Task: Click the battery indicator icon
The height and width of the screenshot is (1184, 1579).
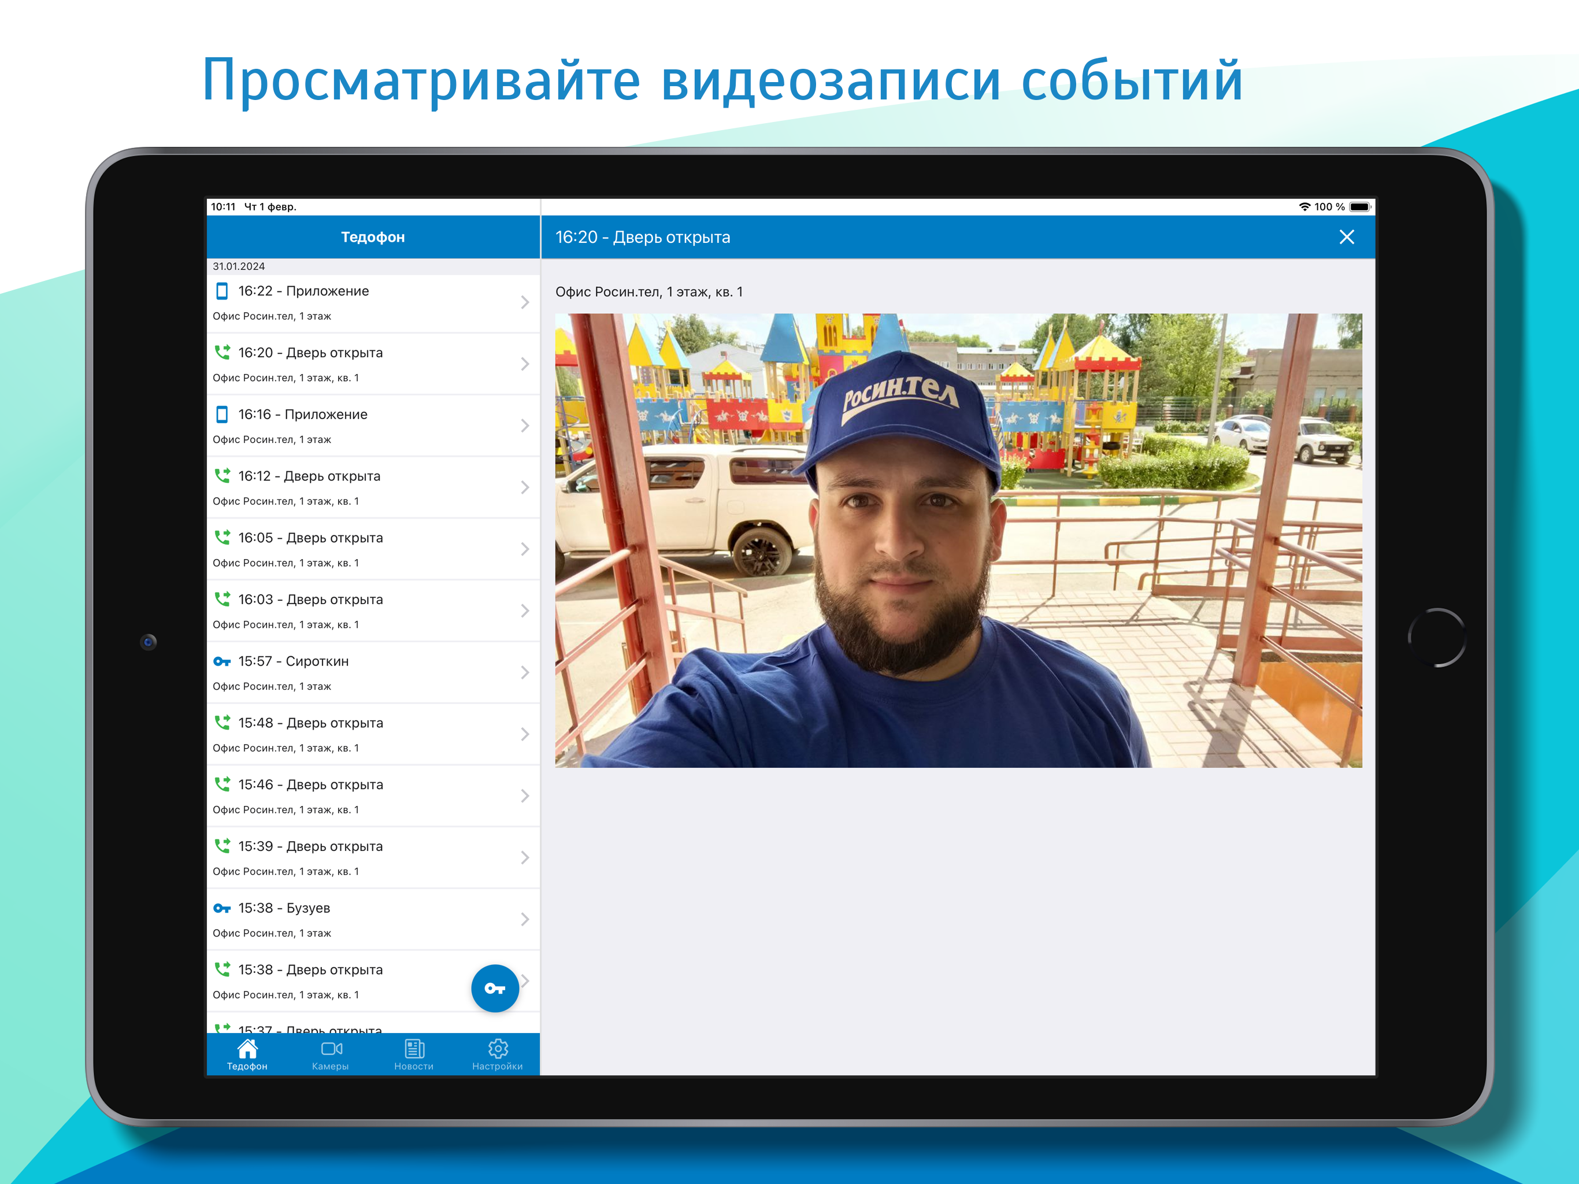Action: (1360, 206)
